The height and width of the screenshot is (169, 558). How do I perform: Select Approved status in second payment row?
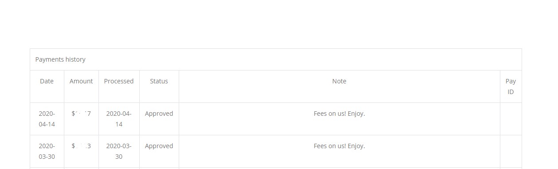pos(159,146)
